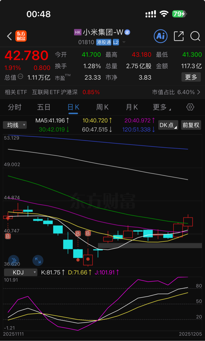Tap the 1.91% change percentage
The height and width of the screenshot is (341, 205).
tap(13, 68)
